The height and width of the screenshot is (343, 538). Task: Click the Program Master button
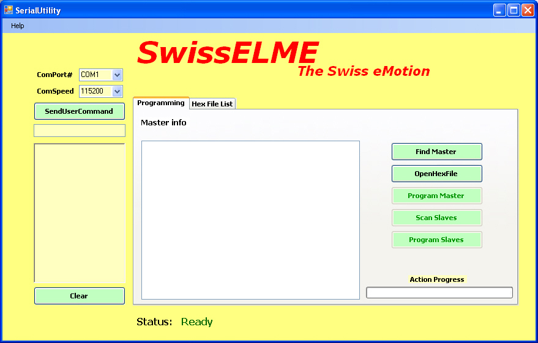[x=437, y=196]
